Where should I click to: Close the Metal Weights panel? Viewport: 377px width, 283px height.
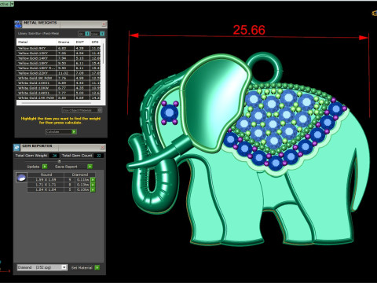(x=104, y=24)
